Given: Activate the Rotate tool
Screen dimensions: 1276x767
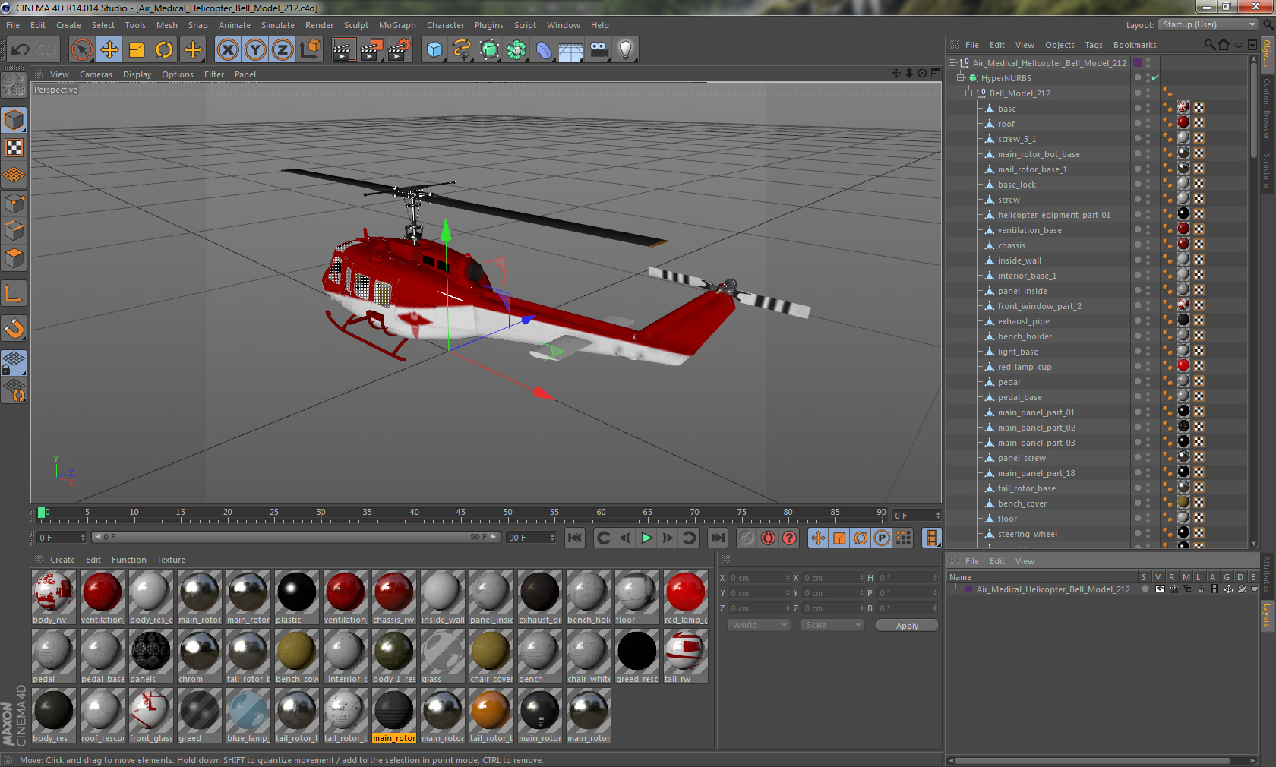Looking at the screenshot, I should pyautogui.click(x=164, y=50).
